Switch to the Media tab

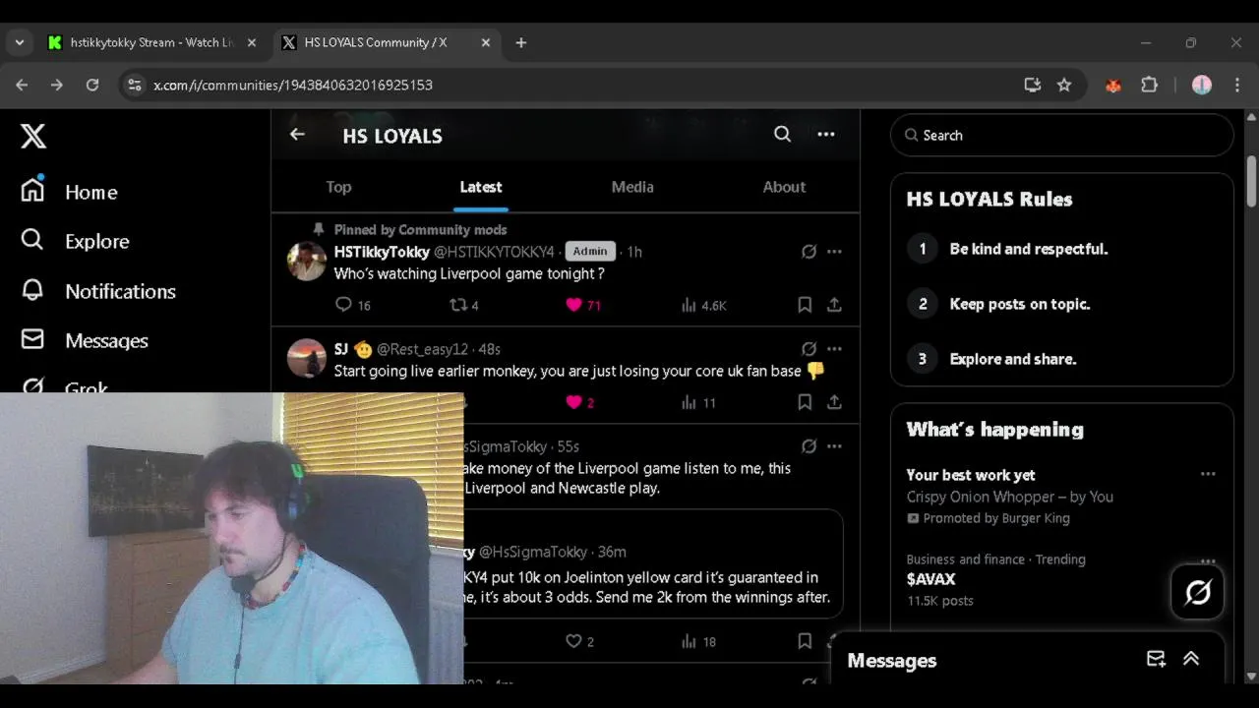click(632, 187)
